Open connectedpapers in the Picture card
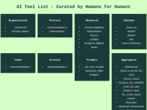This screenshot has width=147, height=110. tap(57, 27)
